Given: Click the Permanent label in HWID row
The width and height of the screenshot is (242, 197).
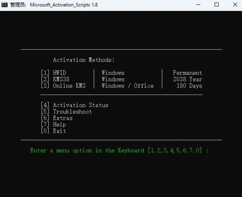Looking at the screenshot, I should [x=187, y=73].
